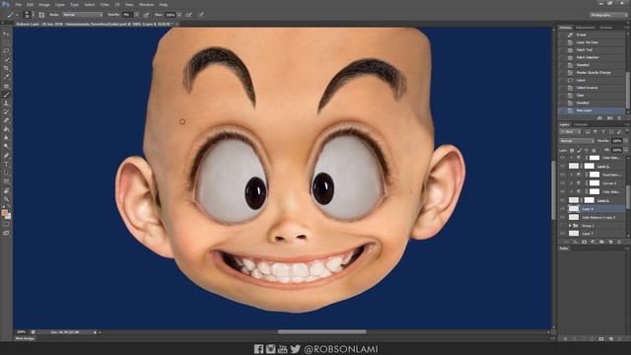Show the hidden Group 1 layer group
Viewport: 631px width, 355px height.
coord(563,226)
